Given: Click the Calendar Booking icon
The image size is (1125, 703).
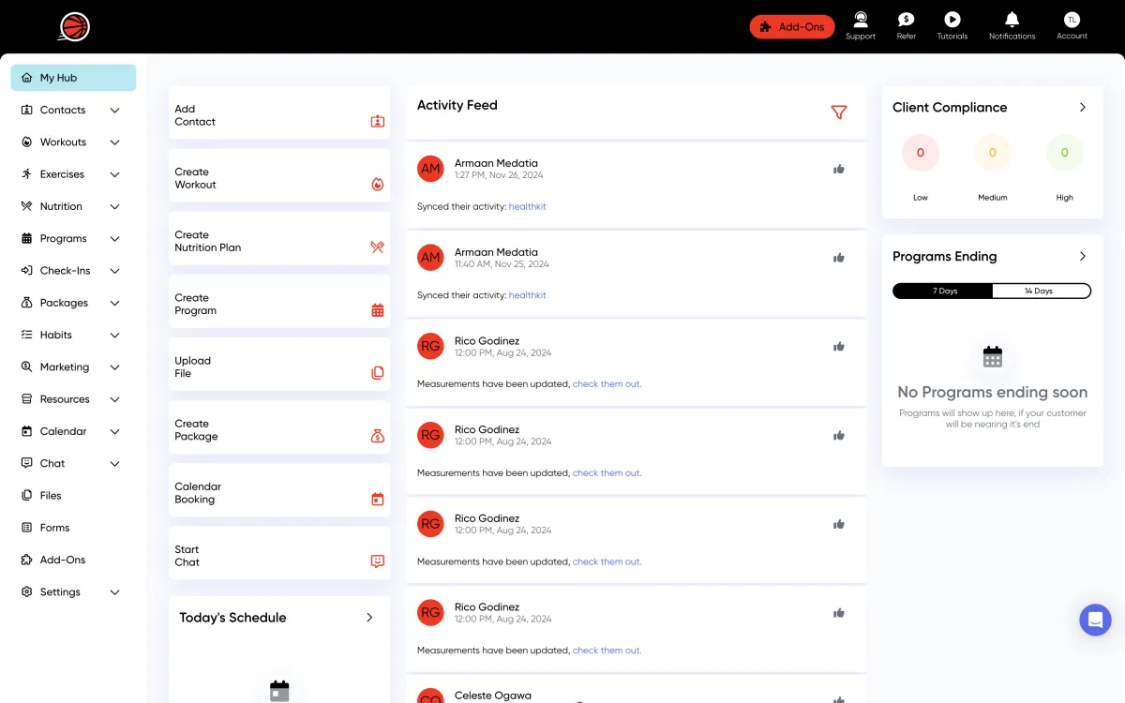Looking at the screenshot, I should tap(378, 499).
